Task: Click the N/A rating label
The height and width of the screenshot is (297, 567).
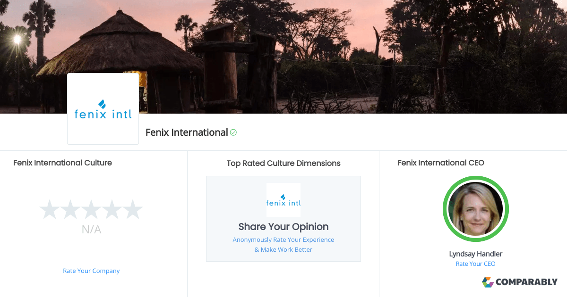Action: [x=91, y=230]
